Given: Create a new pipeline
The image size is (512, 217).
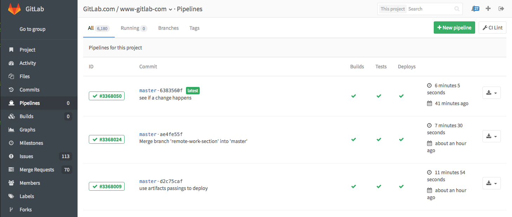Looking at the screenshot, I should 454,27.
